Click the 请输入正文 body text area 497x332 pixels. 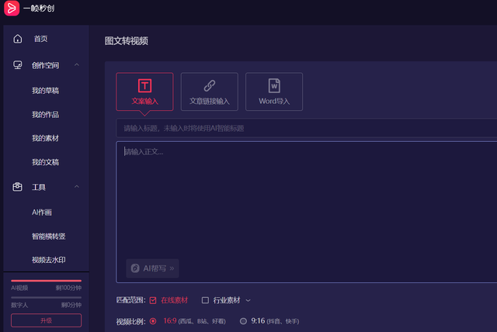[307, 212]
